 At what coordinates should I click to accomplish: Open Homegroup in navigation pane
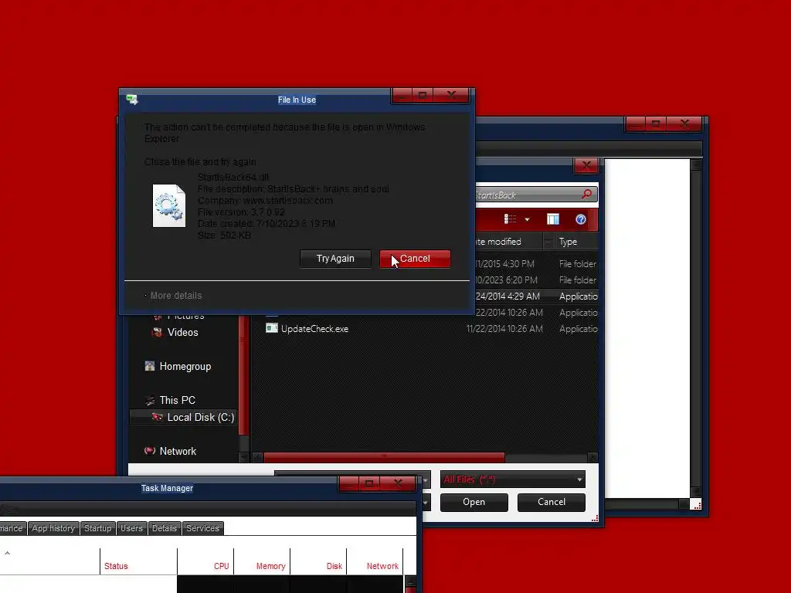coord(185,367)
